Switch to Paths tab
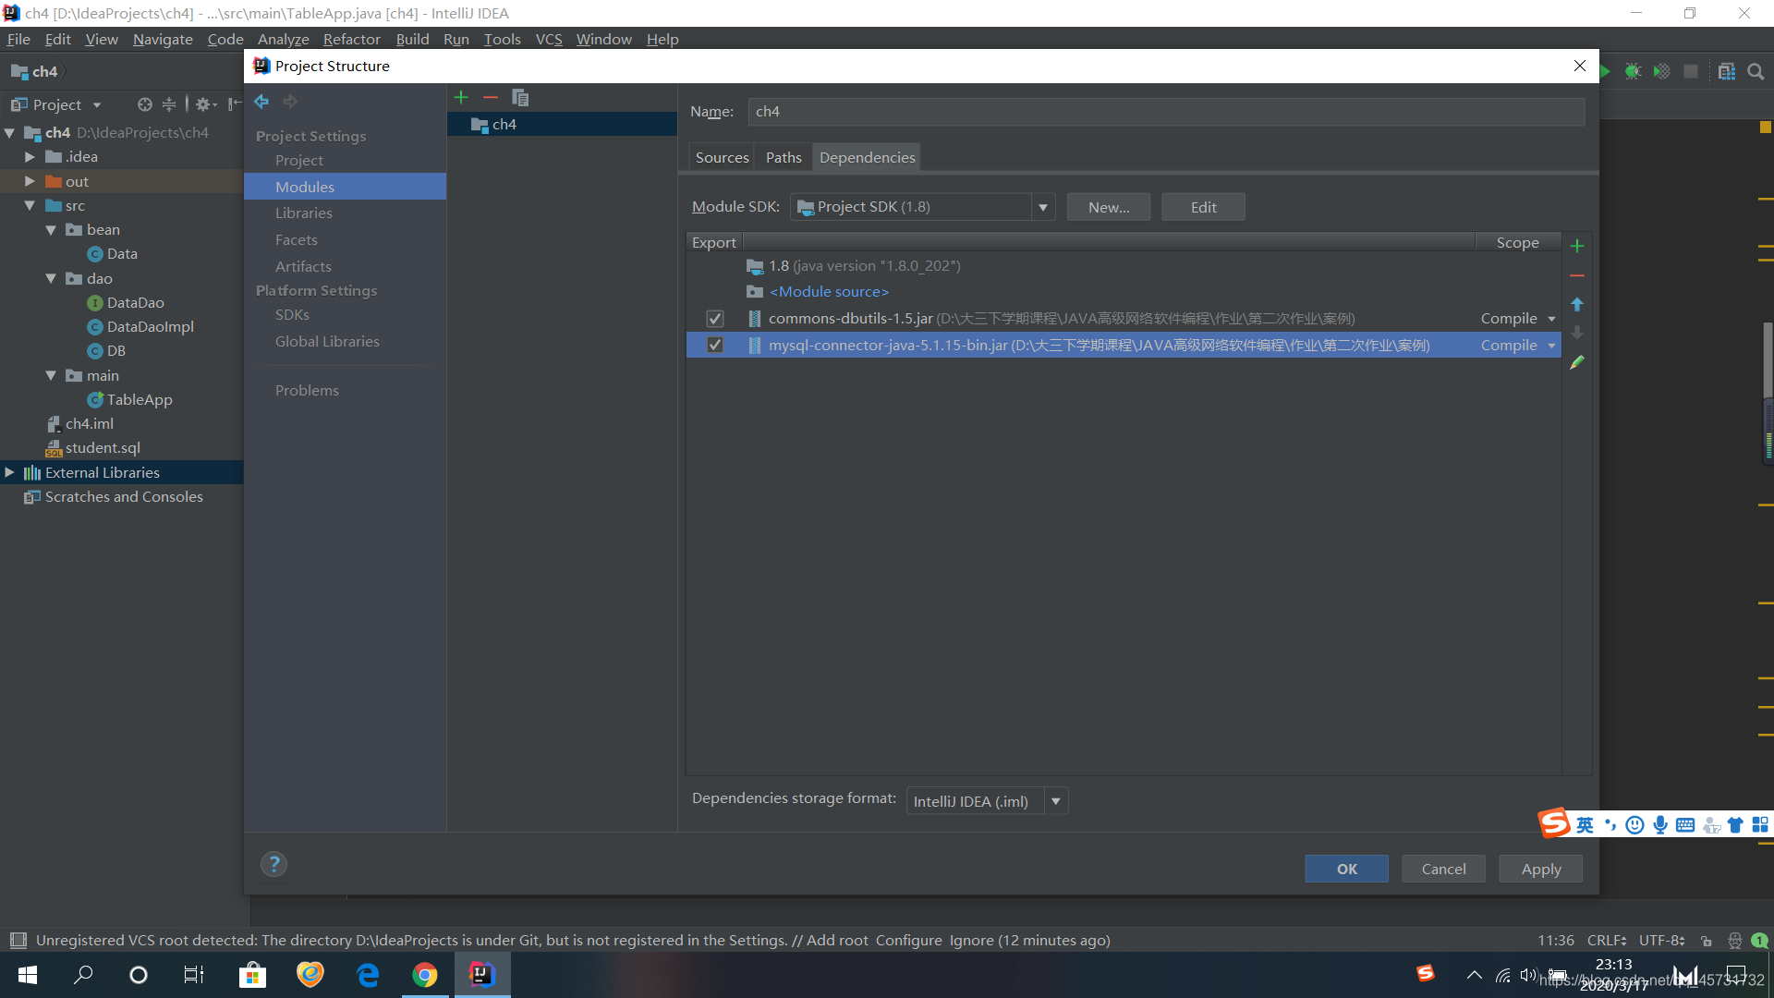Image resolution: width=1774 pixels, height=998 pixels. coord(784,157)
